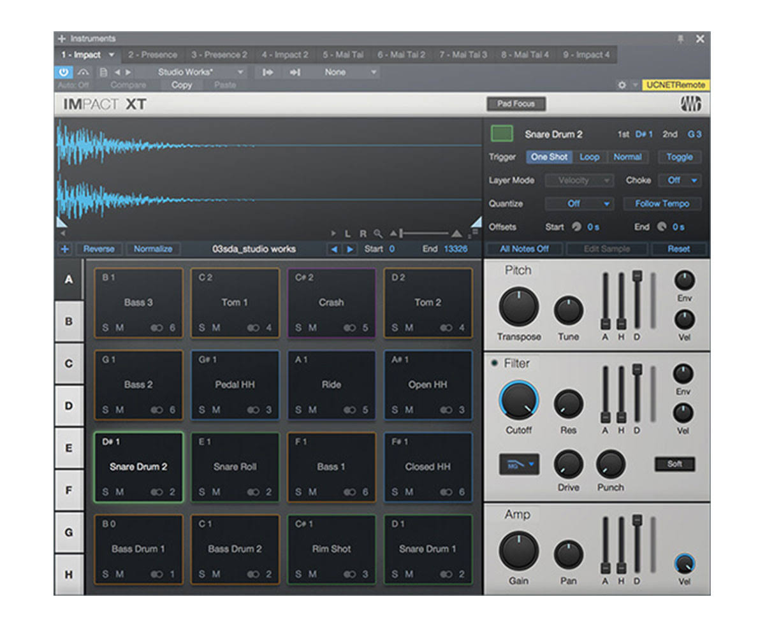
Task: Click the second sidechain arrow icon left of None
Action: point(295,73)
